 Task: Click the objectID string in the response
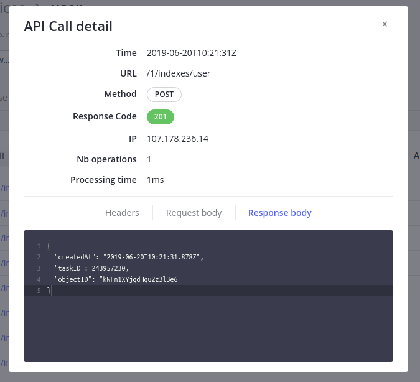point(138,279)
